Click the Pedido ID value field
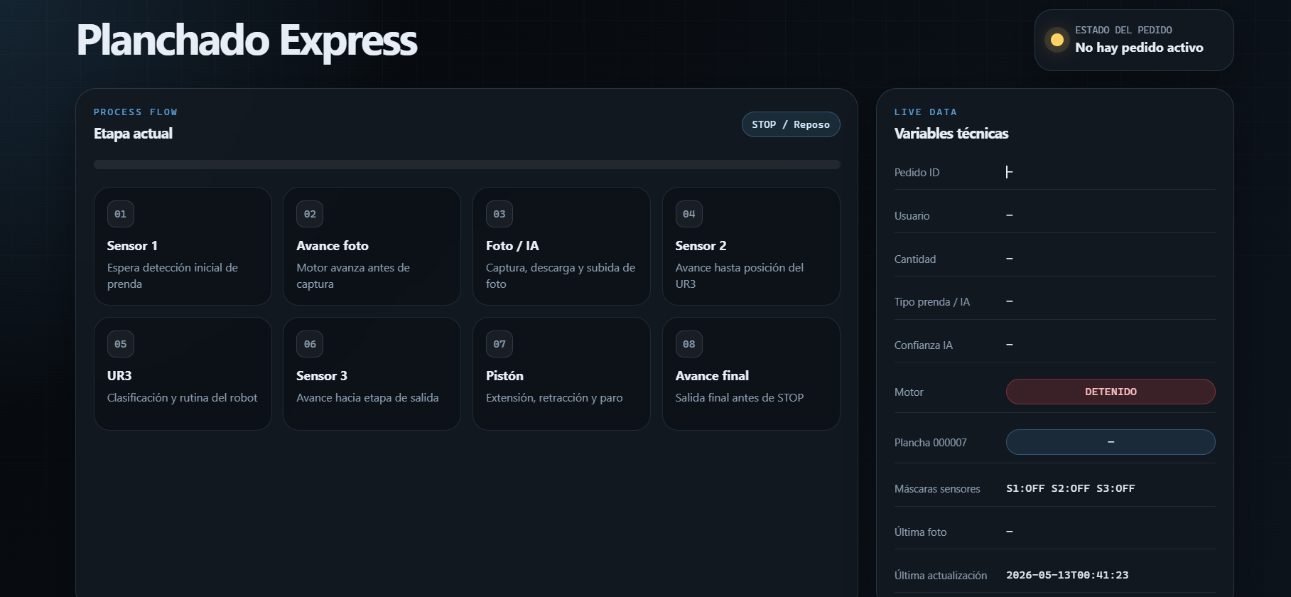Viewport: 1291px width, 597px height. tap(1111, 172)
